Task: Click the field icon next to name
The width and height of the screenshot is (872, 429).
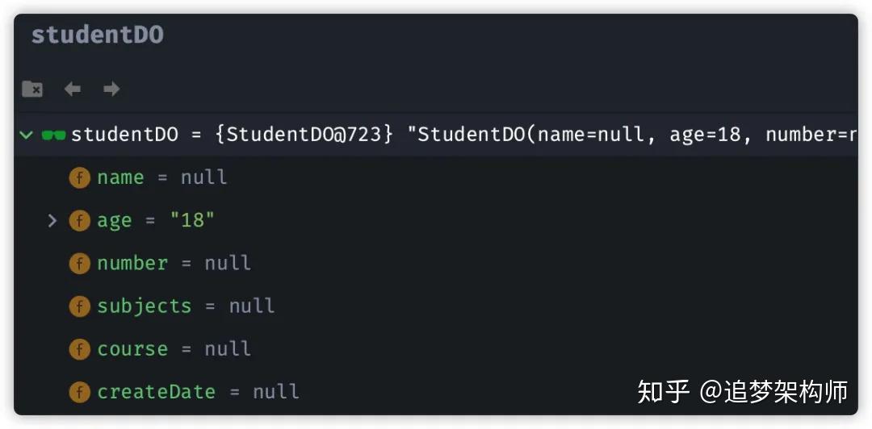Action: (x=79, y=177)
